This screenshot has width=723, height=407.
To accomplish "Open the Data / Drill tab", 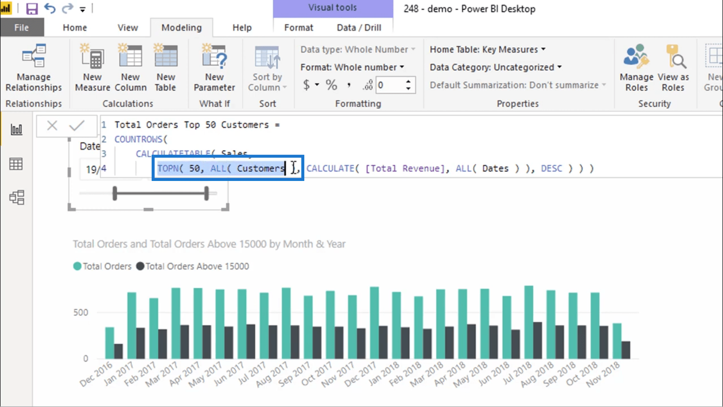I will pos(359,28).
